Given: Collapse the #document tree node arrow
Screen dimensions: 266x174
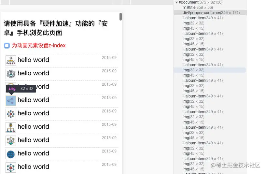Looking at the screenshot, I should (176, 2).
